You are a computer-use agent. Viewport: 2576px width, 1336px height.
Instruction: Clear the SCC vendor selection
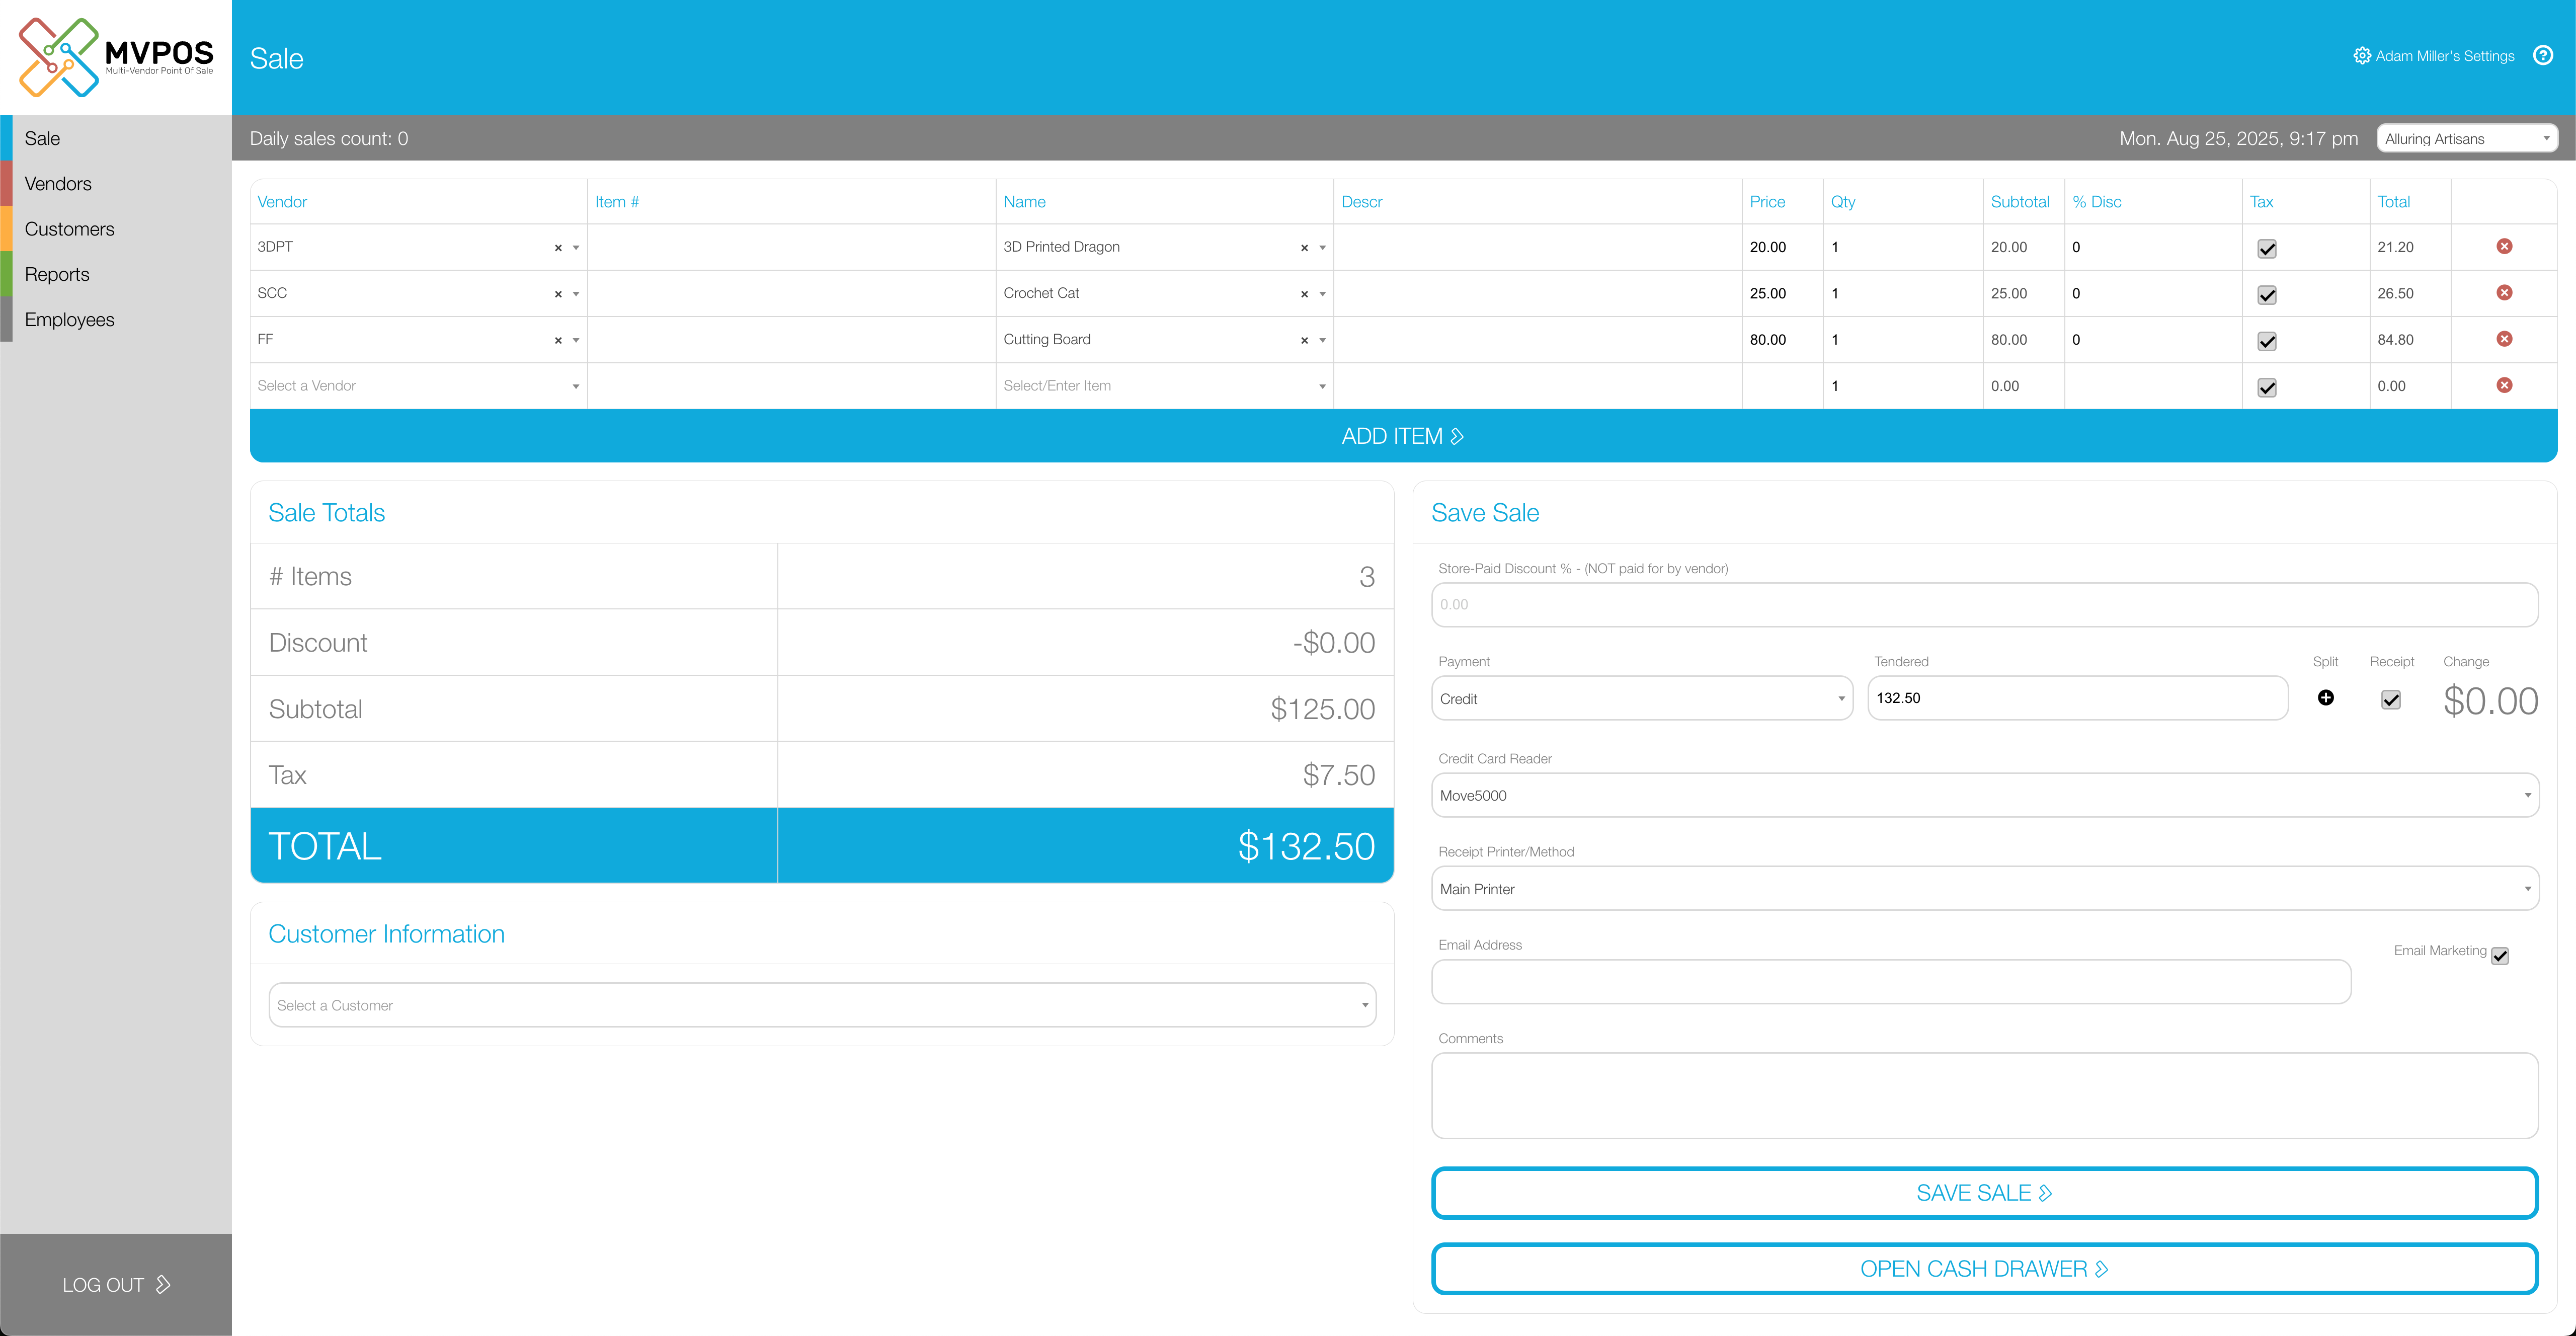point(558,294)
